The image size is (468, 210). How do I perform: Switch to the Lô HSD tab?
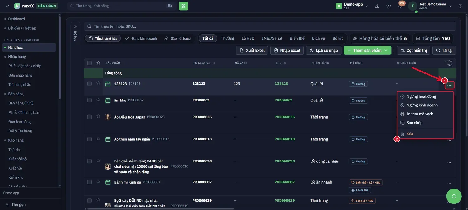point(248,38)
